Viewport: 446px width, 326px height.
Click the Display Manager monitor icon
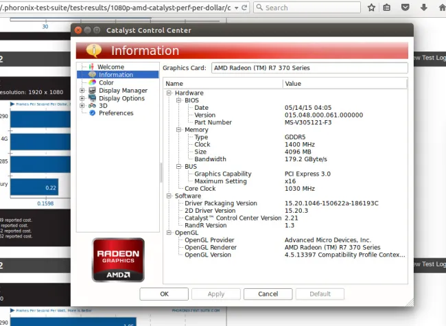92,91
